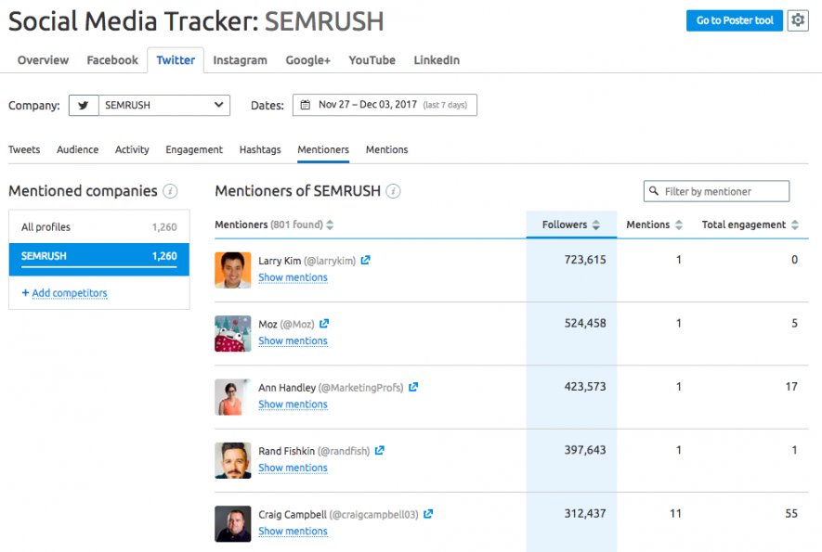
Task: Click Craig Campbell's mentions count 11
Action: [x=676, y=513]
